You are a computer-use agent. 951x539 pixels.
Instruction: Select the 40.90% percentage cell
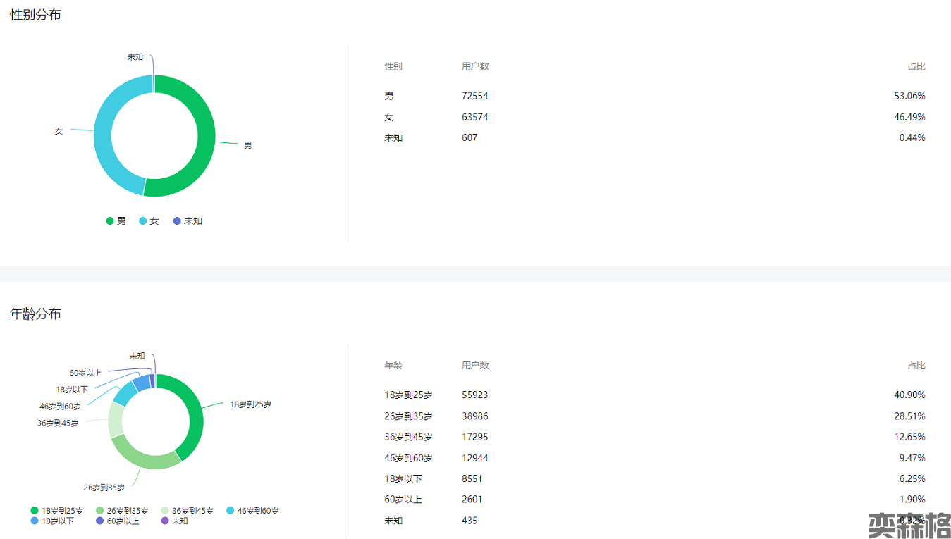(909, 395)
